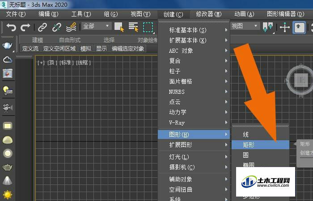Click the Redo arrow icon
Image resolution: width=313 pixels, height=201 pixels.
25,27
